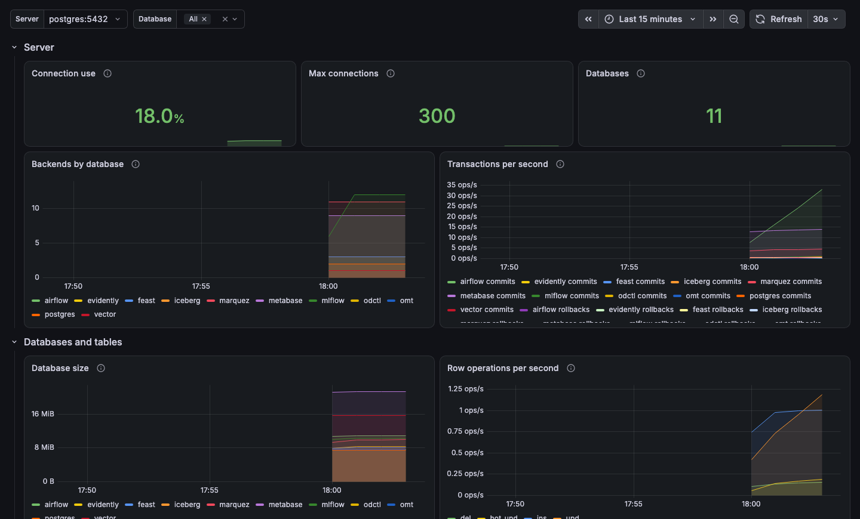Click the 11 databases count value

click(x=714, y=116)
